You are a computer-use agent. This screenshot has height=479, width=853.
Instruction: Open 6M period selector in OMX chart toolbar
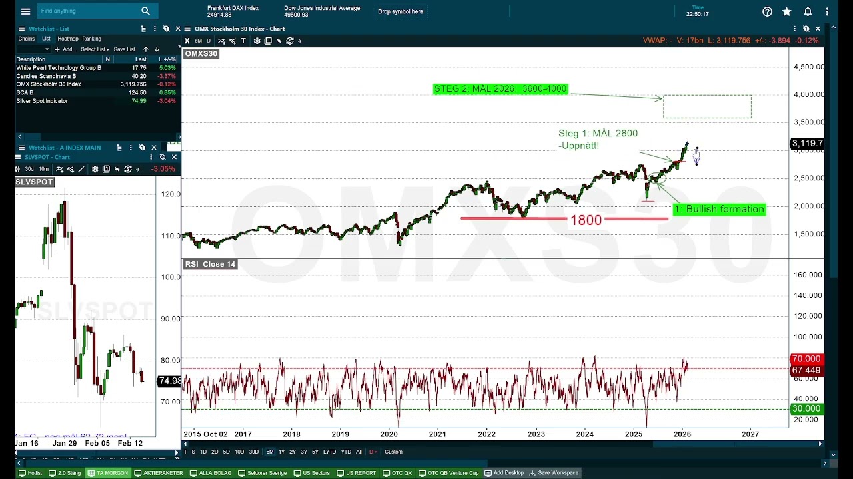198,41
